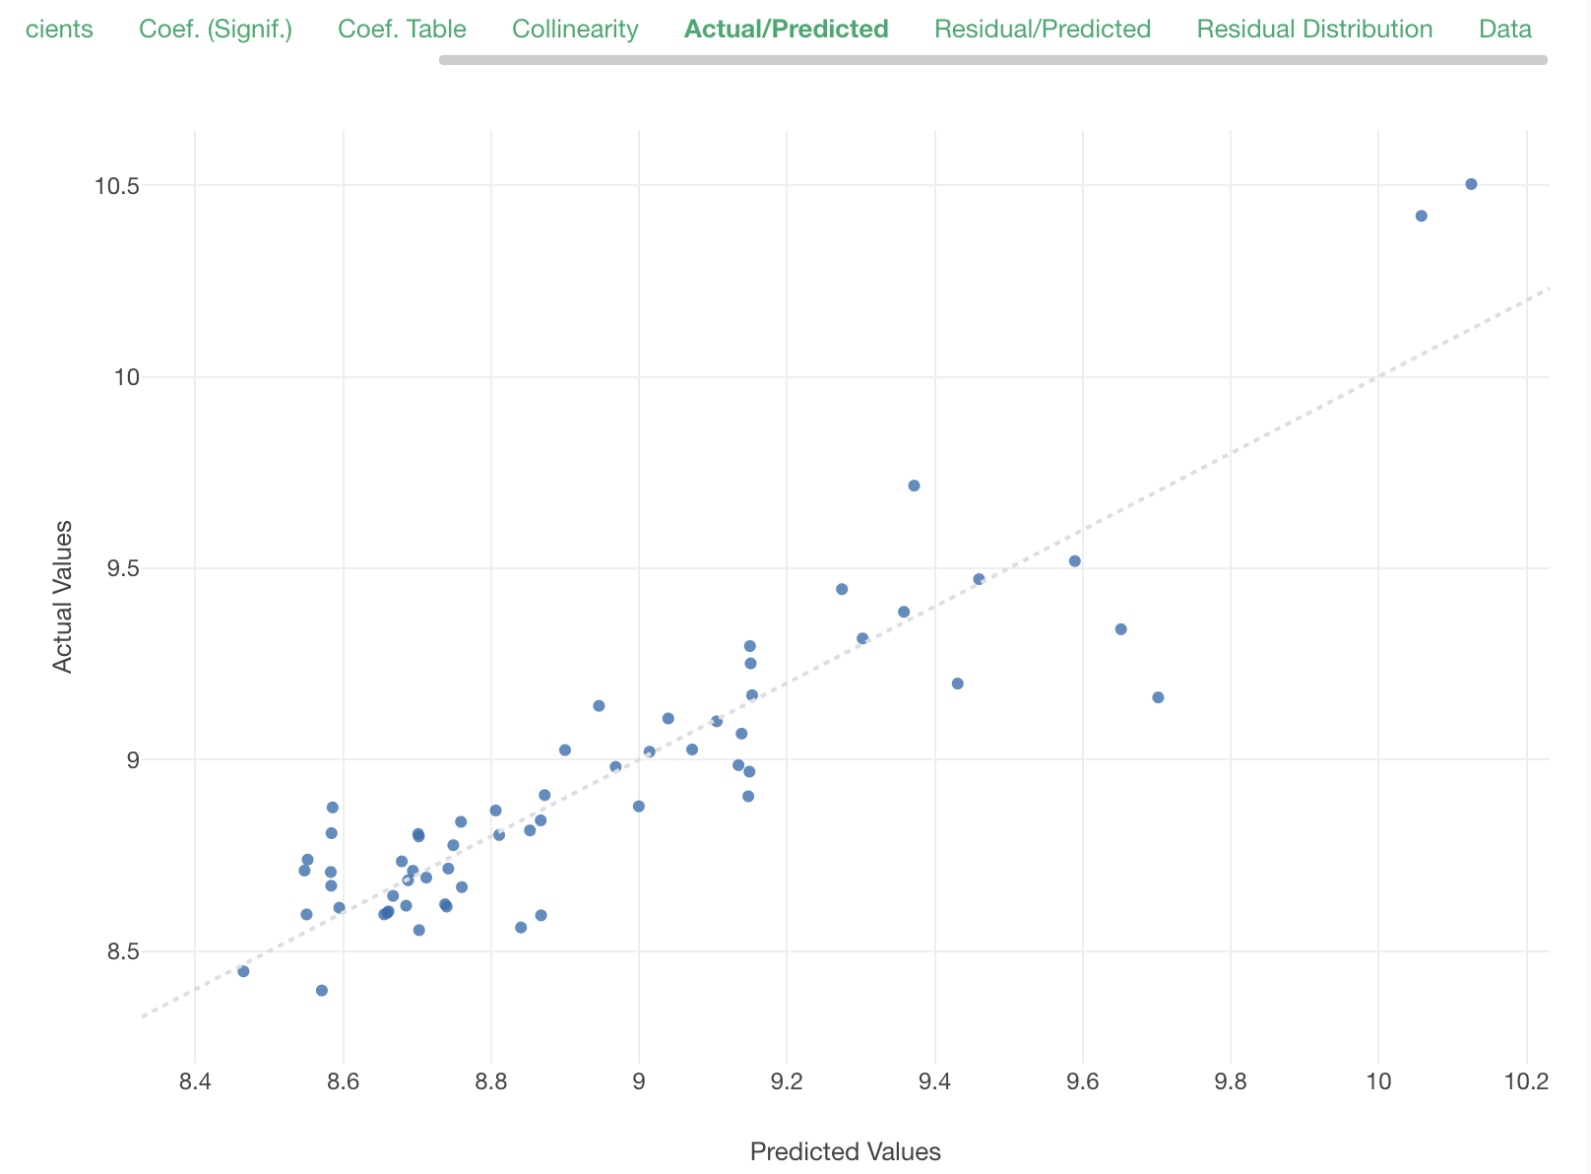This screenshot has width=1591, height=1174.
Task: Click the x-axis label 9.6
Action: [x=1083, y=1082]
